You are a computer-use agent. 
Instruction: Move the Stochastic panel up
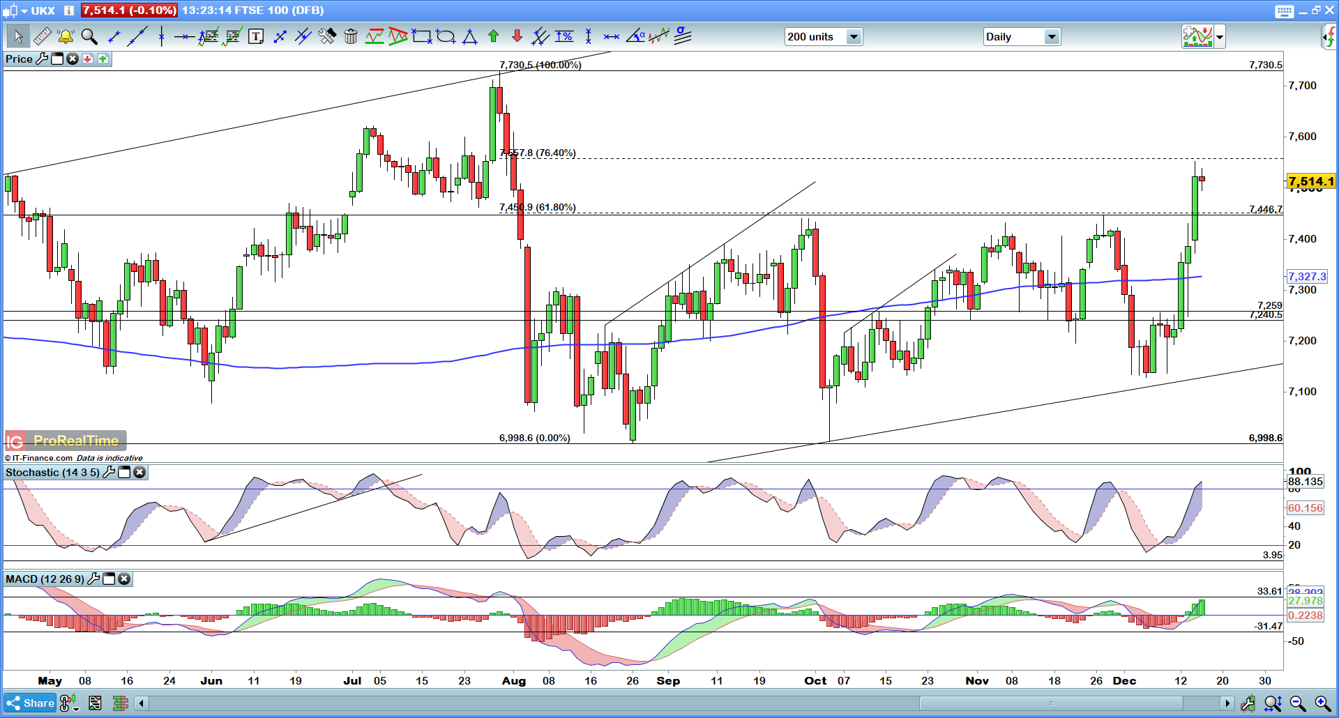103,59
